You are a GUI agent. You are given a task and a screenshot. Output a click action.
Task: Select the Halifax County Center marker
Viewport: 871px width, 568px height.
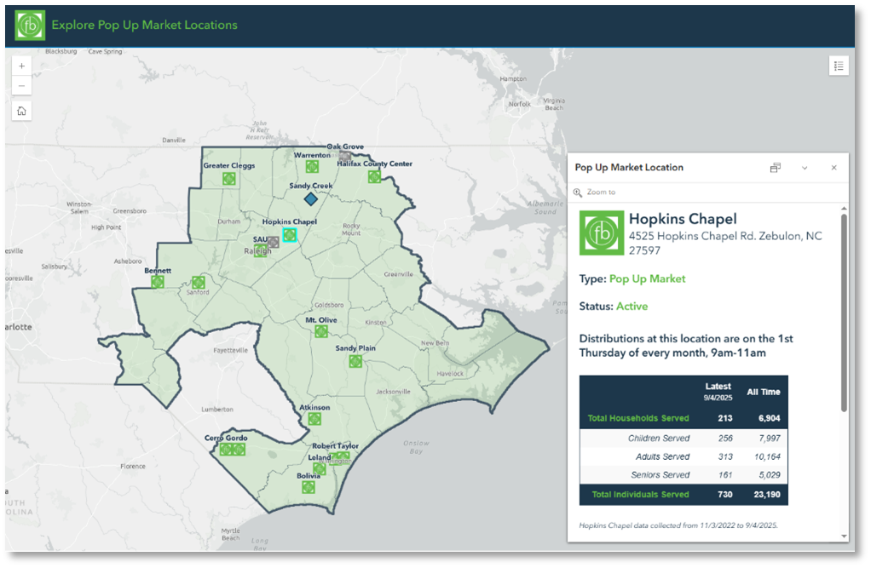tap(373, 176)
